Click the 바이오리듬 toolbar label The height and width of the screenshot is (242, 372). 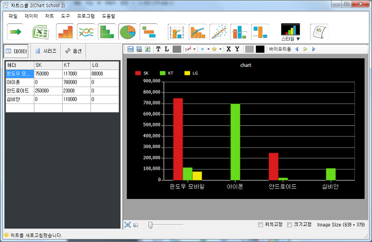tap(280, 49)
